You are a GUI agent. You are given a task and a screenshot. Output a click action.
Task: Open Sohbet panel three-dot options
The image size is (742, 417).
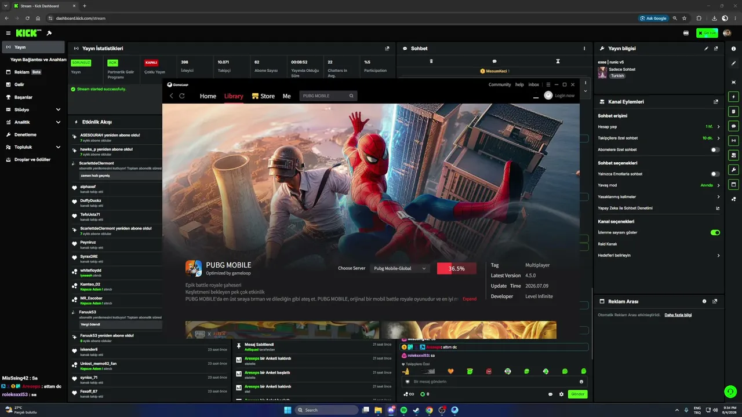click(x=584, y=49)
